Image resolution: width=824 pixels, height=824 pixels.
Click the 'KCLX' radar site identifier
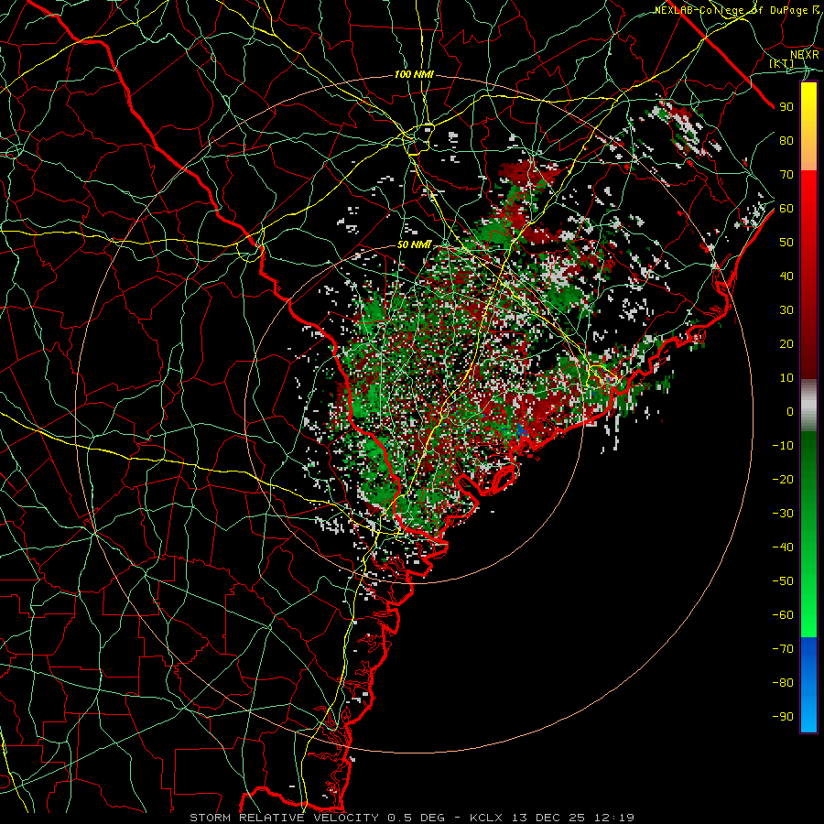click(x=486, y=818)
